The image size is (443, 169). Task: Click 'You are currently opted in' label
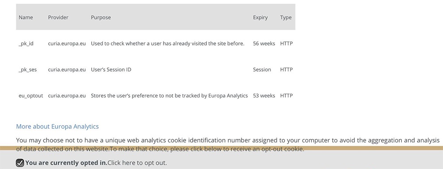tap(66, 163)
